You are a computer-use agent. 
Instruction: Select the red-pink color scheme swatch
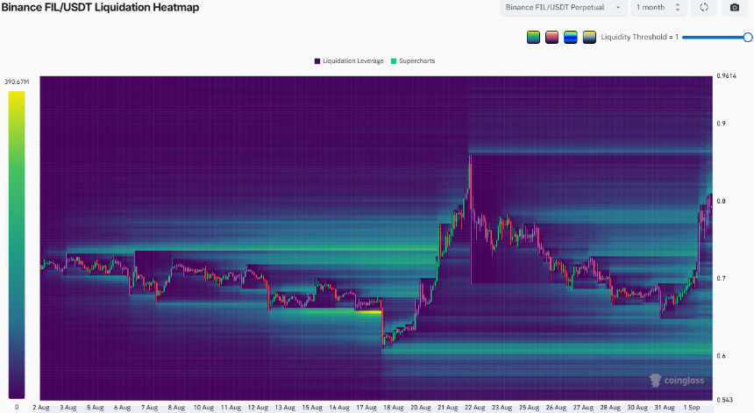tap(551, 37)
